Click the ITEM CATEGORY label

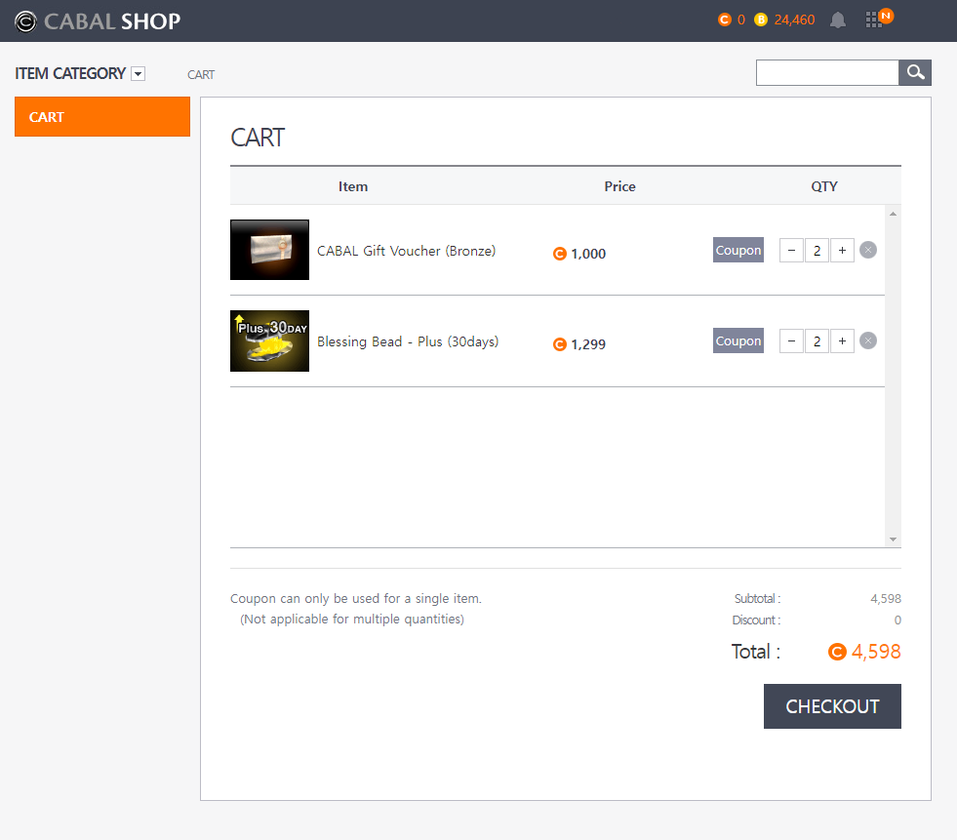point(70,74)
